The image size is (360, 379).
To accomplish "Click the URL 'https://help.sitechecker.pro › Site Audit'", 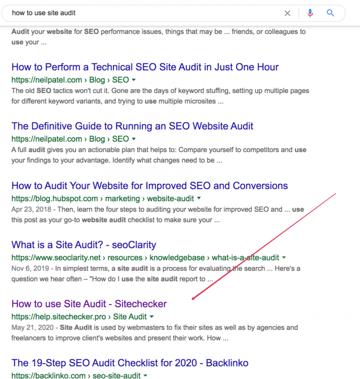I will tap(79, 317).
